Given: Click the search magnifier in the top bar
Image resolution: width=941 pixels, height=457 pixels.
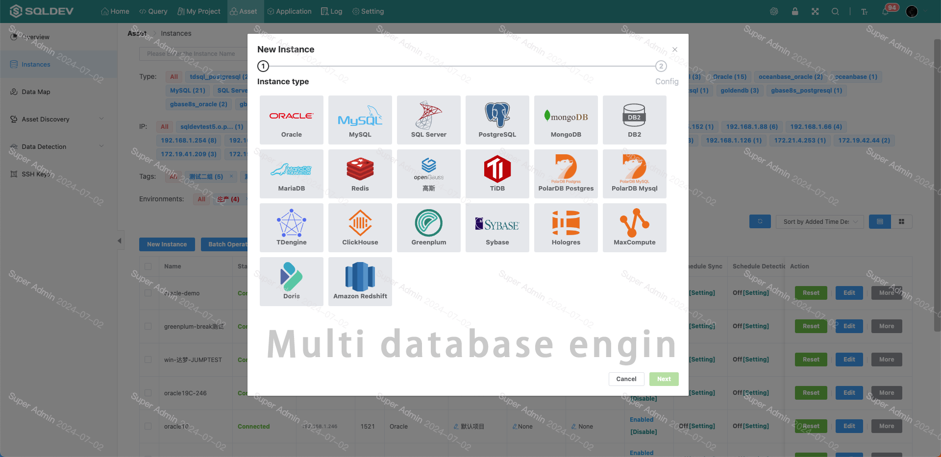Looking at the screenshot, I should click(835, 11).
